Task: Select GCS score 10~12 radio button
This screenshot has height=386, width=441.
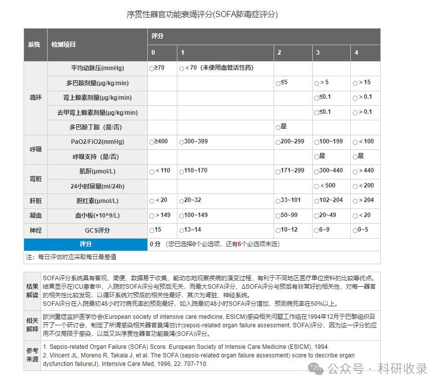Action: point(278,231)
